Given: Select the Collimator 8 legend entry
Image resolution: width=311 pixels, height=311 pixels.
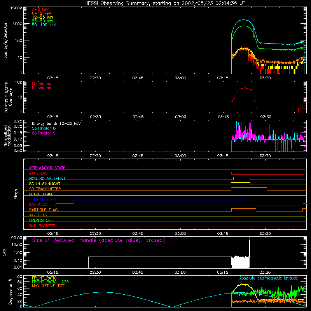Looking at the screenshot, I should coord(44,128).
